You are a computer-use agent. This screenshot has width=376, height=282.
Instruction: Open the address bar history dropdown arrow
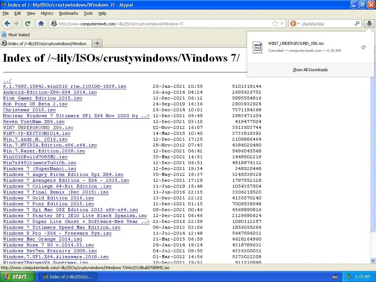click(282, 23)
